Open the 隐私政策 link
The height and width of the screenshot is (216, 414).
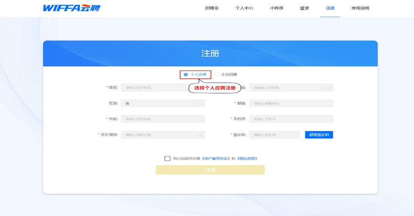(247, 159)
